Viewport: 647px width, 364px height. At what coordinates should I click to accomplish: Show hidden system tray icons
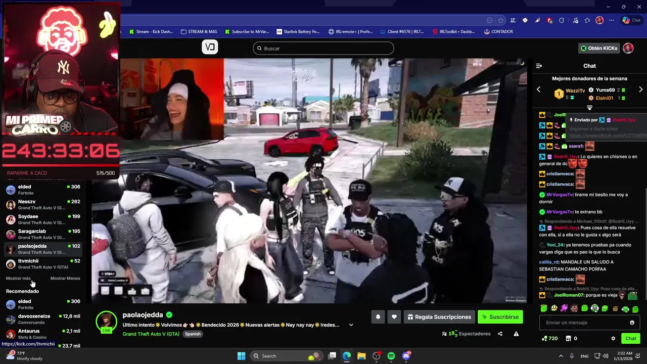point(561,356)
